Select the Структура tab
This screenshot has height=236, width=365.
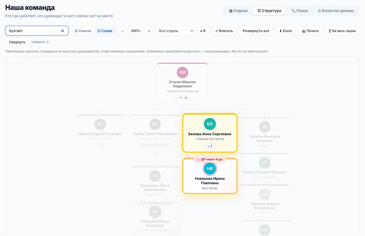[x=269, y=11]
